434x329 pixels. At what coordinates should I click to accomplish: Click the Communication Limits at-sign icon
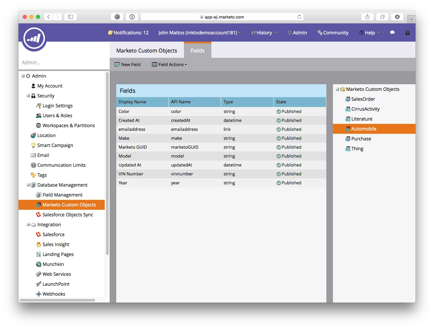[x=33, y=165]
